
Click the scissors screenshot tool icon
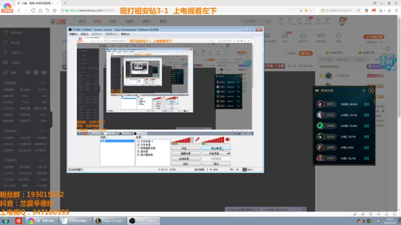381,10
